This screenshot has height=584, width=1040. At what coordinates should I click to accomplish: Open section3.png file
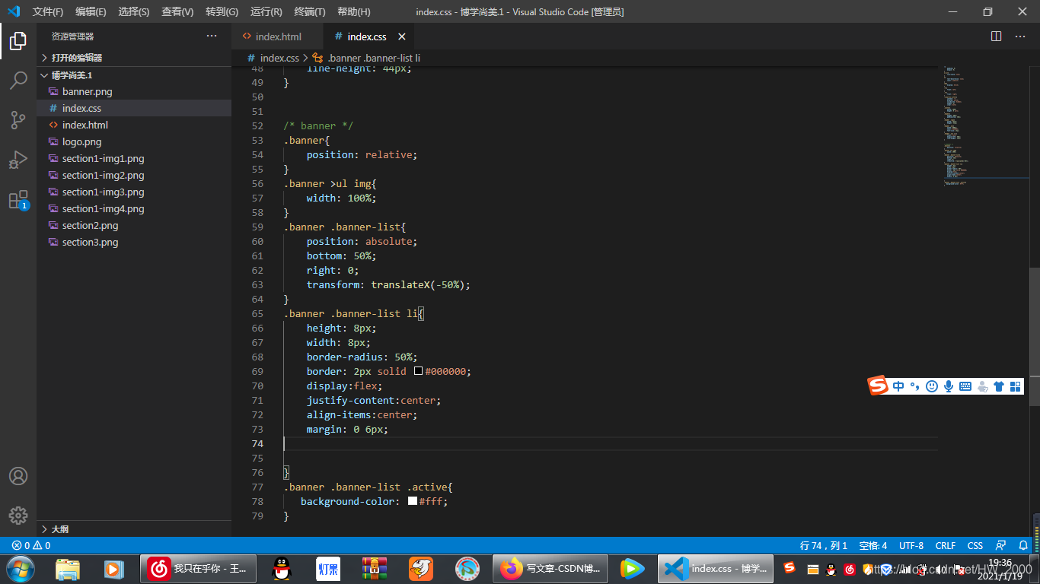coord(134,242)
